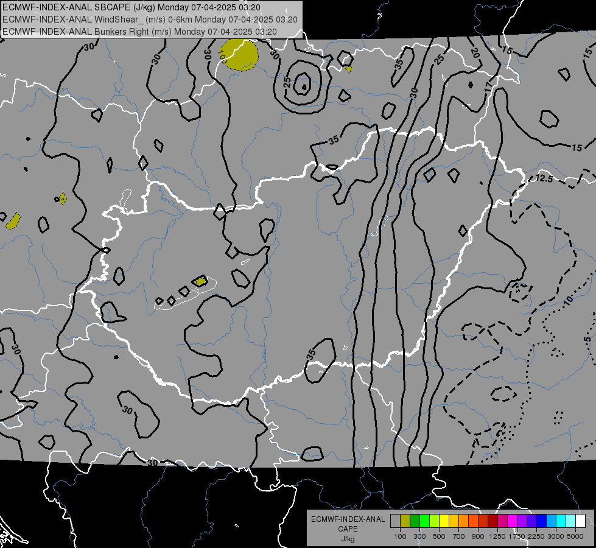Screen dimensions: 596x548
Task: Select the pure yellow legend swatch
Action: tap(444, 521)
